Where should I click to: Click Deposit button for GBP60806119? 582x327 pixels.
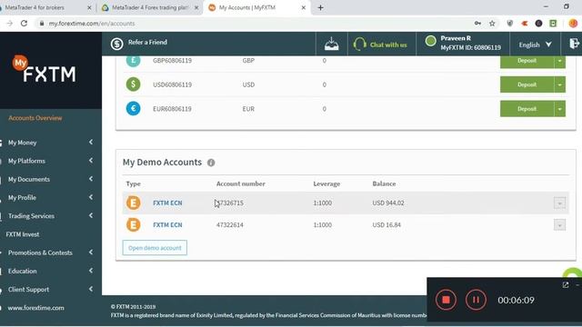(x=527, y=61)
